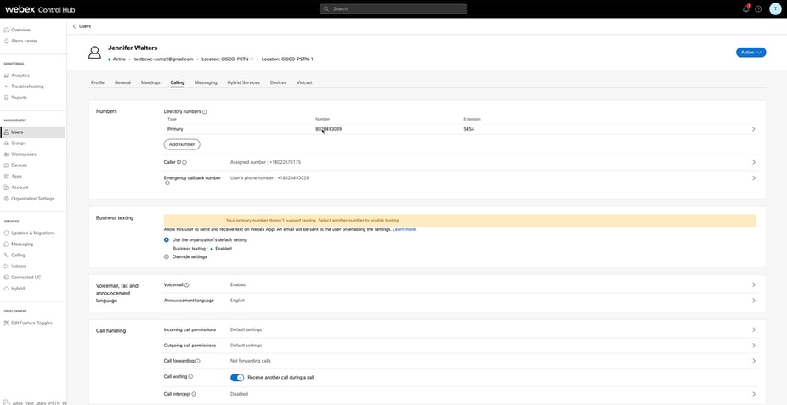Open help icon in top bar
787x405 pixels.
click(x=758, y=9)
